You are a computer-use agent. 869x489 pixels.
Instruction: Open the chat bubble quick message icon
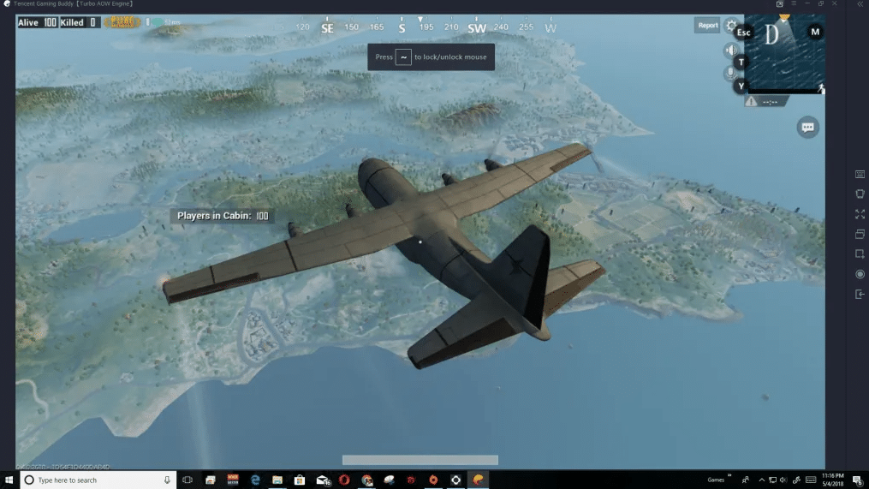pyautogui.click(x=807, y=128)
